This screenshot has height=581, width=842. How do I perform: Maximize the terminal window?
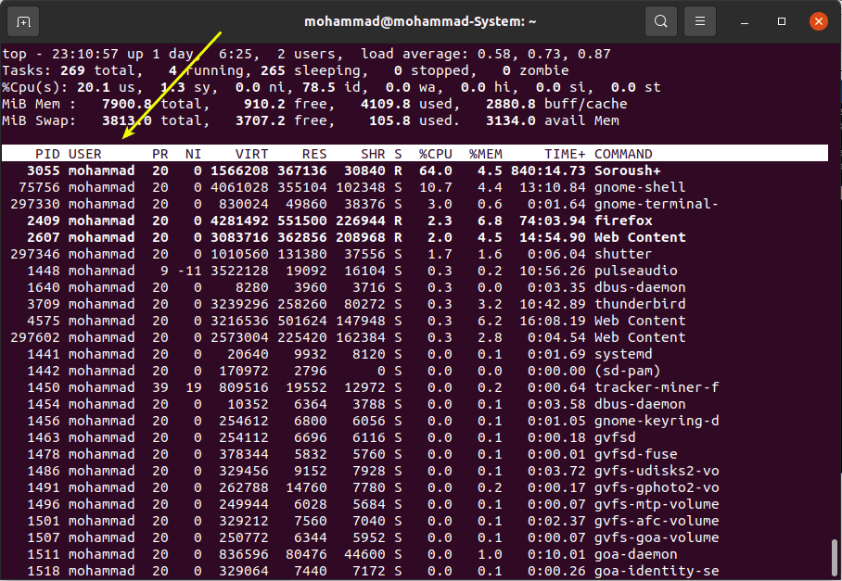[783, 20]
